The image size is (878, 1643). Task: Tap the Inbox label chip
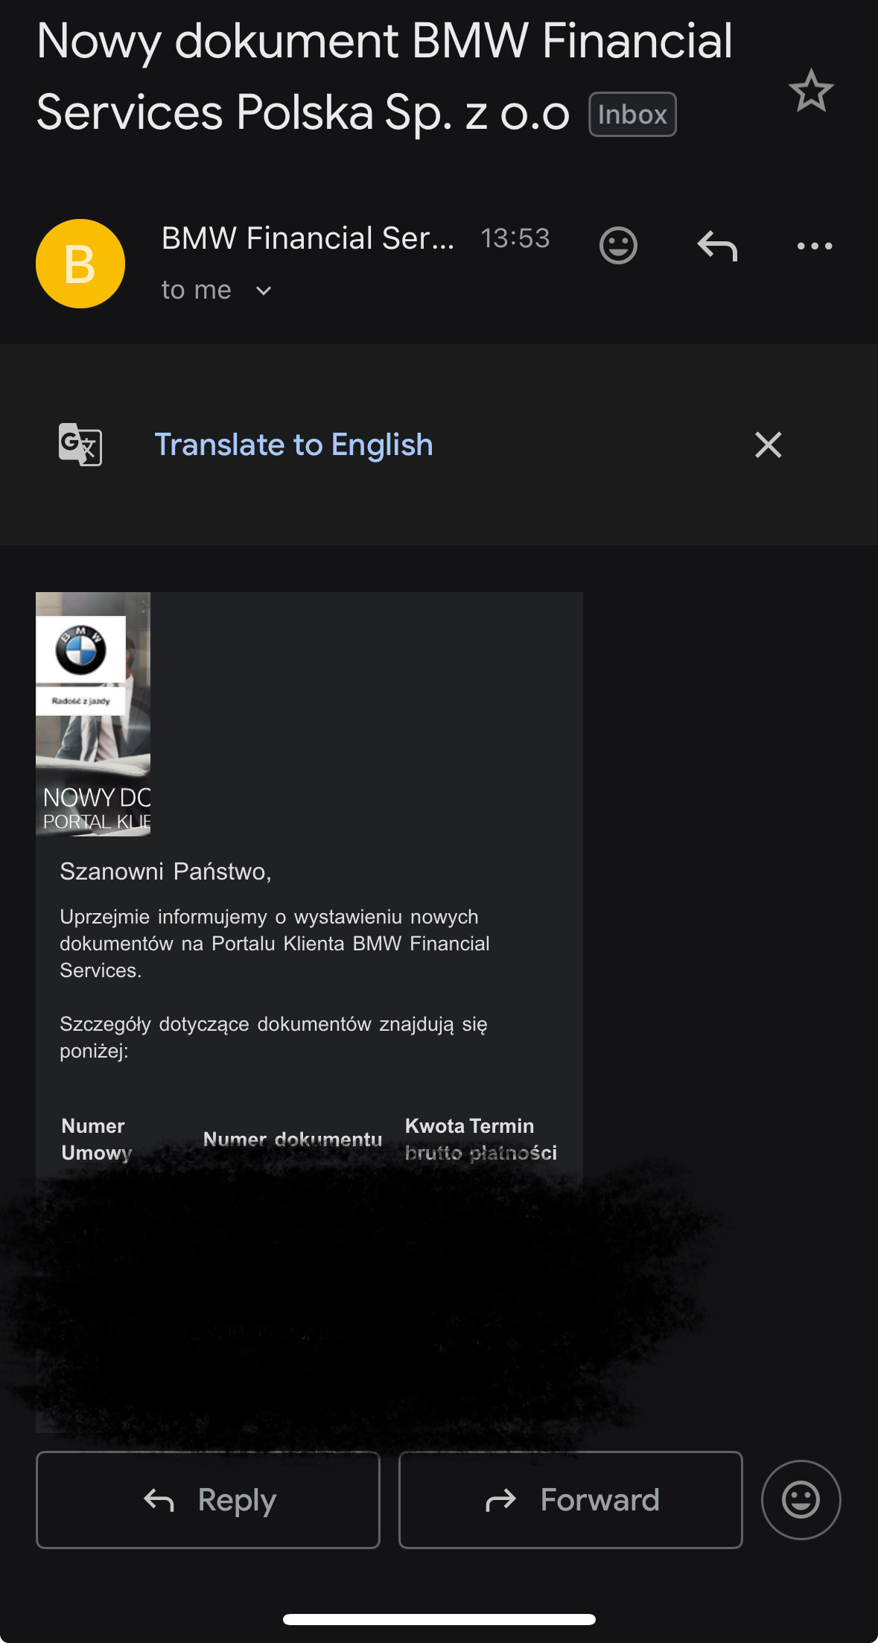tap(632, 115)
